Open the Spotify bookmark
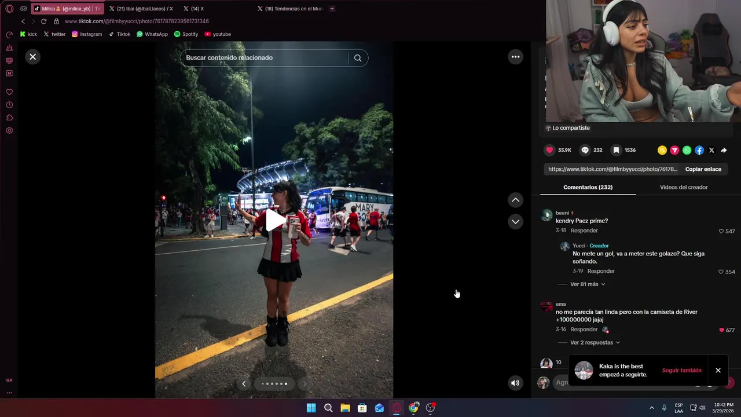This screenshot has width=741, height=417. pos(186,34)
